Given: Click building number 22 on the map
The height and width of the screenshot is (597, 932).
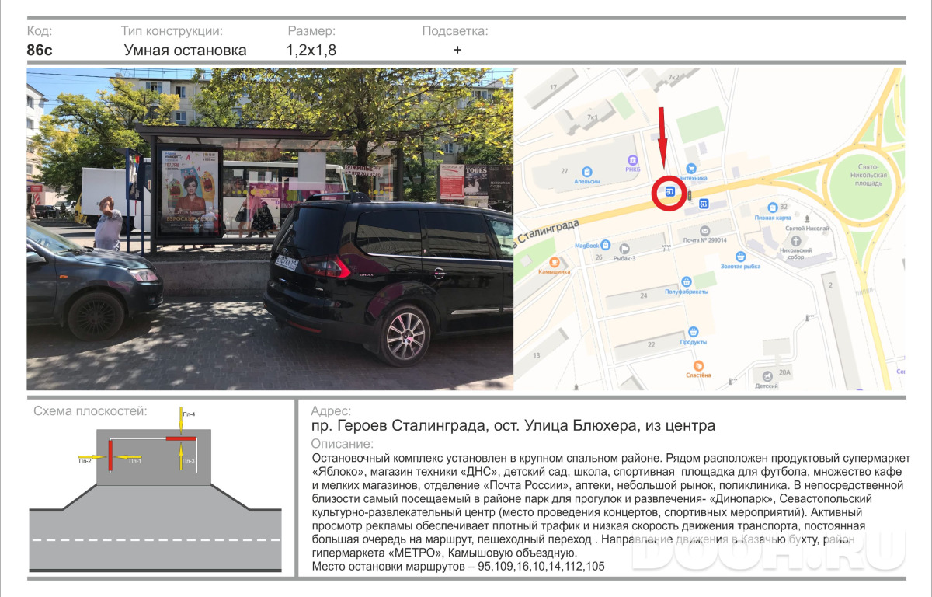Looking at the screenshot, I should (651, 344).
